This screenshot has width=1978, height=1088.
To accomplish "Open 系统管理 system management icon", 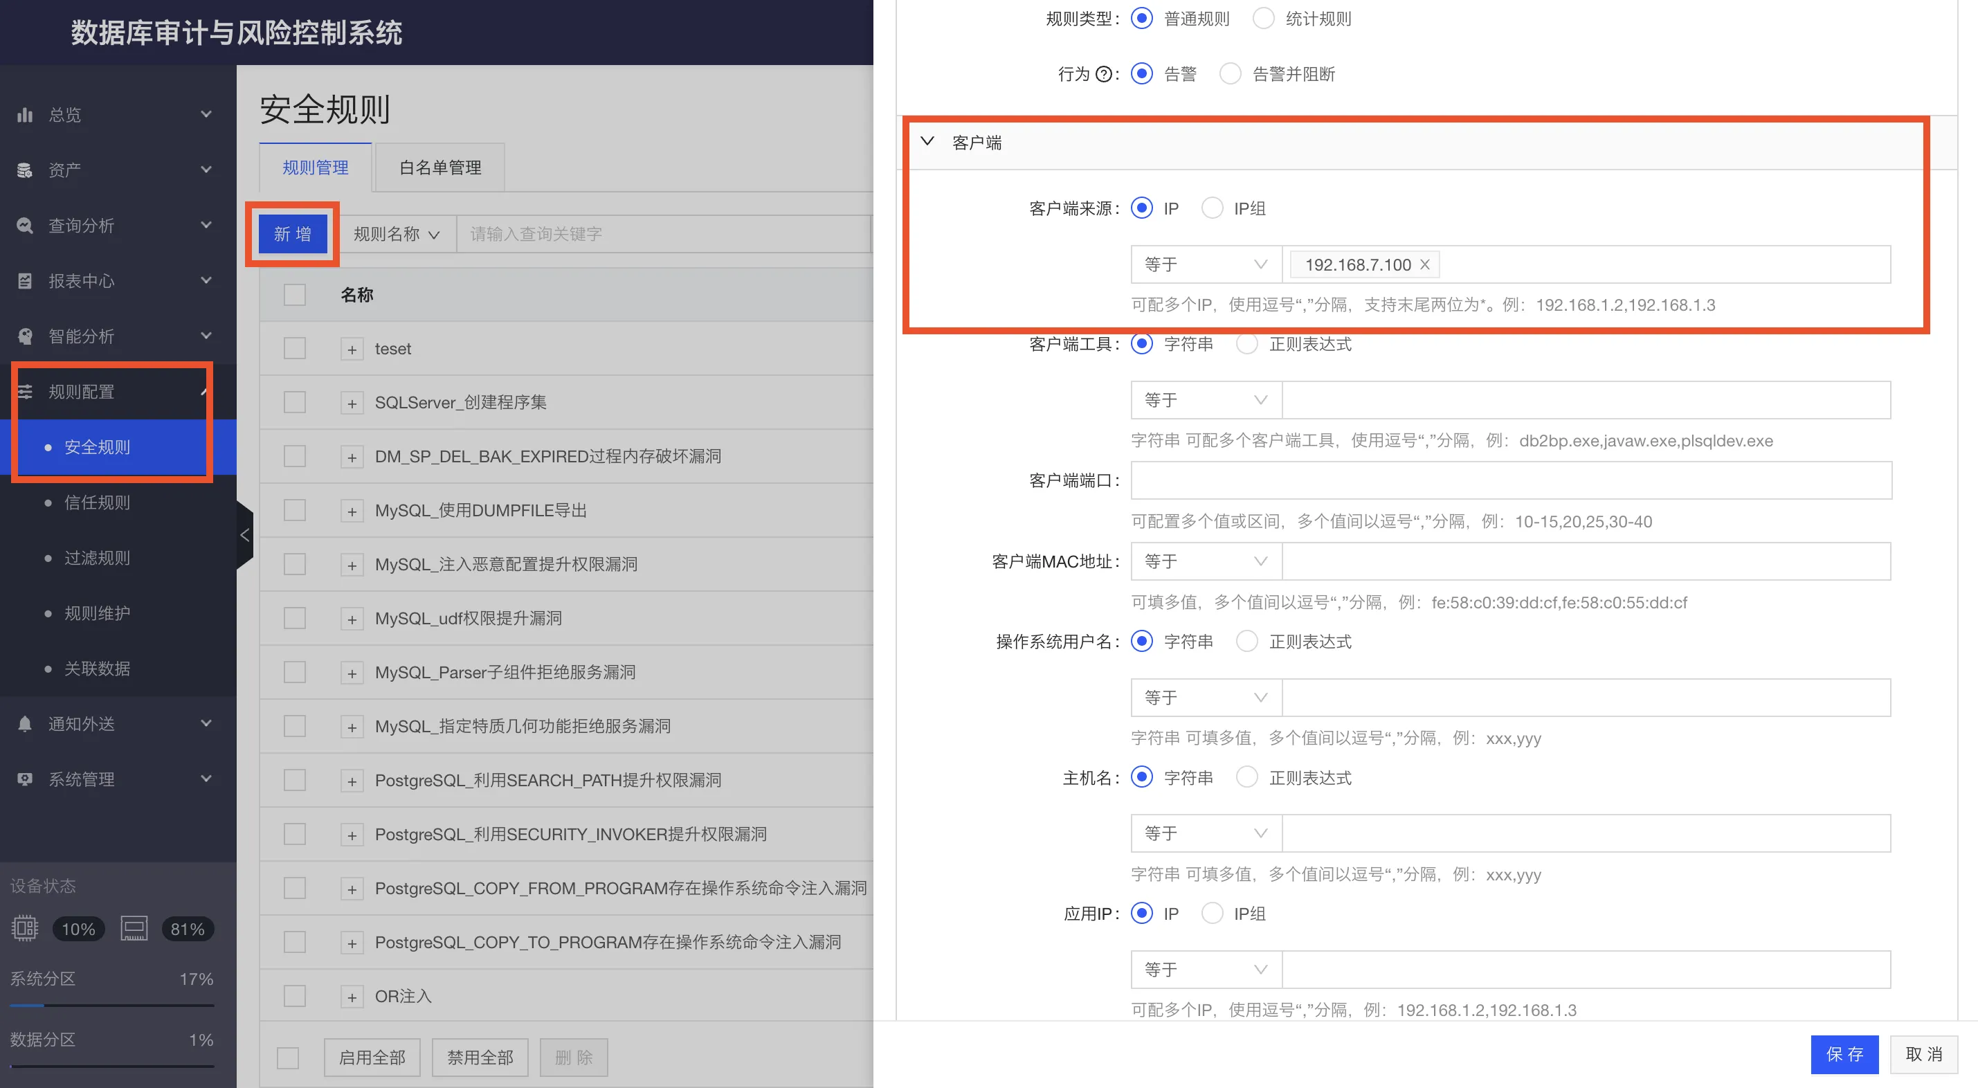I will coord(26,779).
